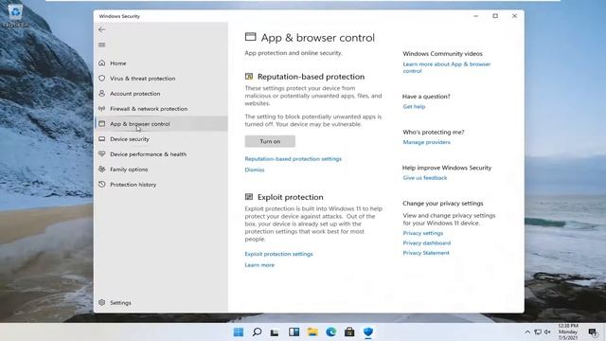Screen dimensions: 606x341
Task: Click the Device performance & health heart icon
Action: 101,153
